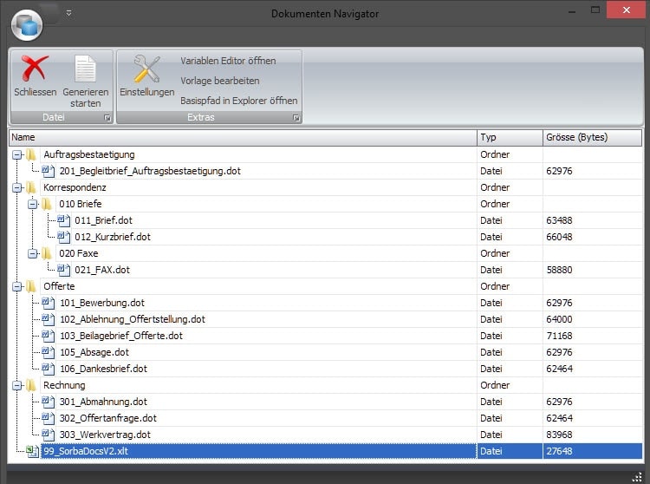Click the Auftragsbestaetigung folder icon

(x=31, y=154)
